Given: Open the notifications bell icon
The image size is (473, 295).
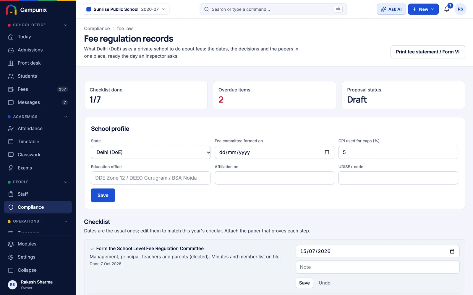Looking at the screenshot, I should (x=447, y=9).
